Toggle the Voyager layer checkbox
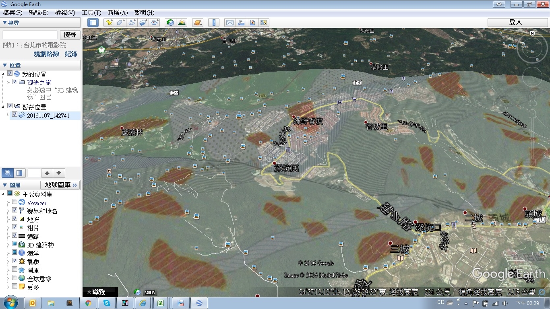550x309 pixels. click(15, 202)
